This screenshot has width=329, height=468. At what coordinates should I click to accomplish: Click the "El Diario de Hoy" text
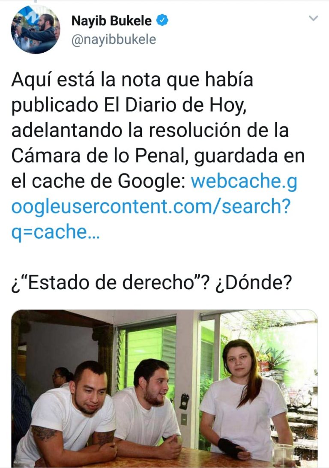tap(175, 105)
